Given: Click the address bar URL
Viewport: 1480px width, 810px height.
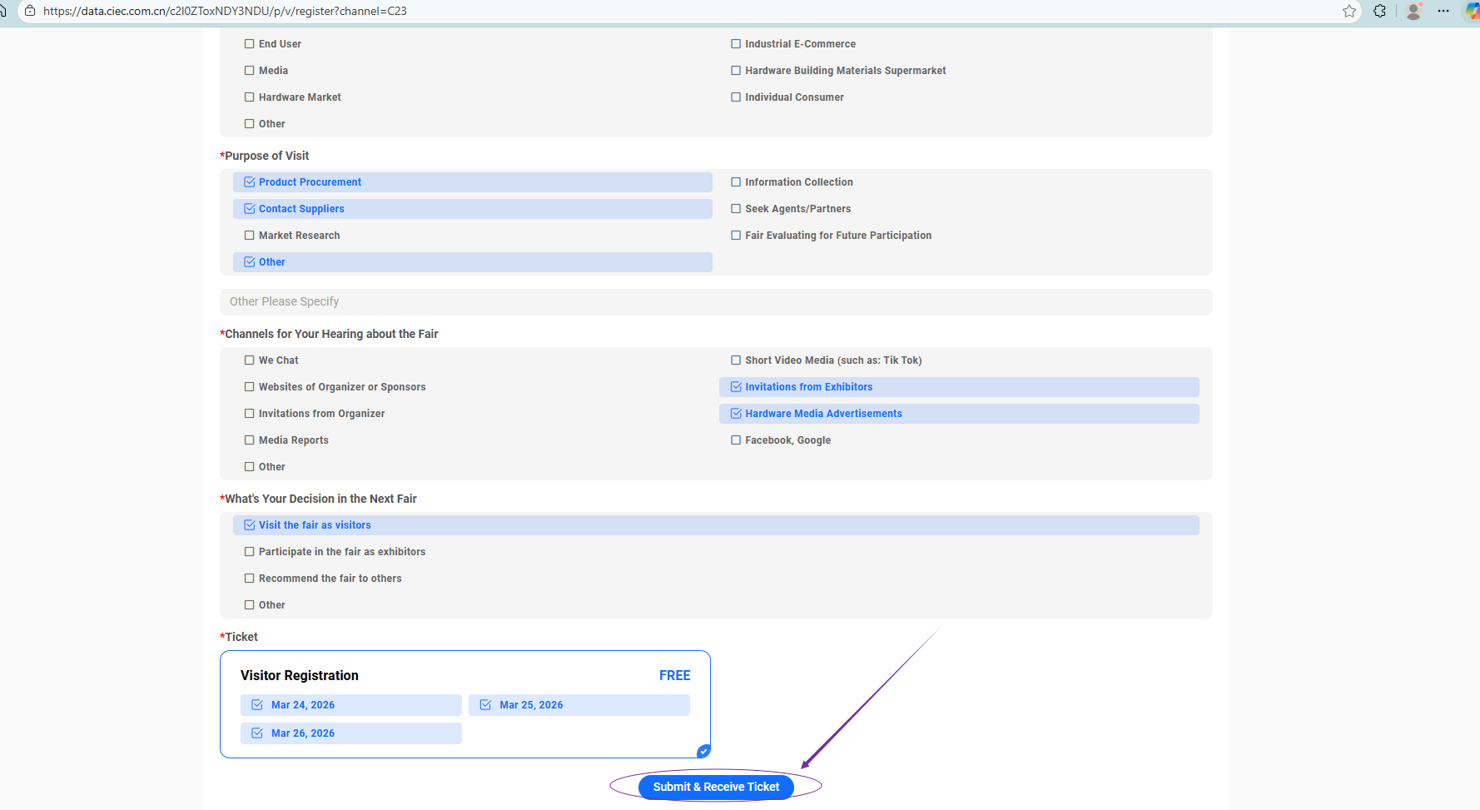Looking at the screenshot, I should pos(225,11).
